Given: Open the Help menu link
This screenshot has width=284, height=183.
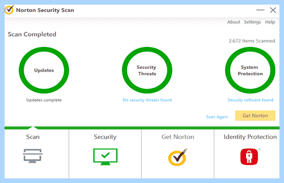Looking at the screenshot, I should tap(270, 22).
